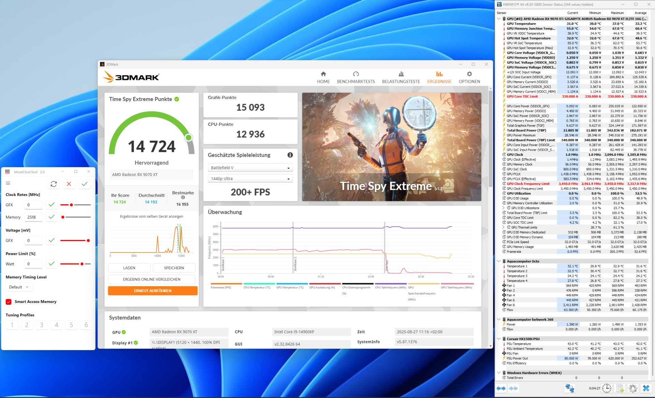Image resolution: width=655 pixels, height=398 pixels.
Task: Click the red X reset icon in MoreClockTool
Action: [69, 184]
